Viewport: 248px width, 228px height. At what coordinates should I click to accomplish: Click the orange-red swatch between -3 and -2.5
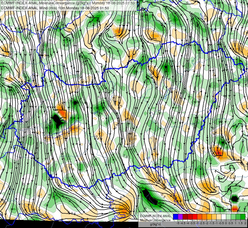tap(200, 217)
